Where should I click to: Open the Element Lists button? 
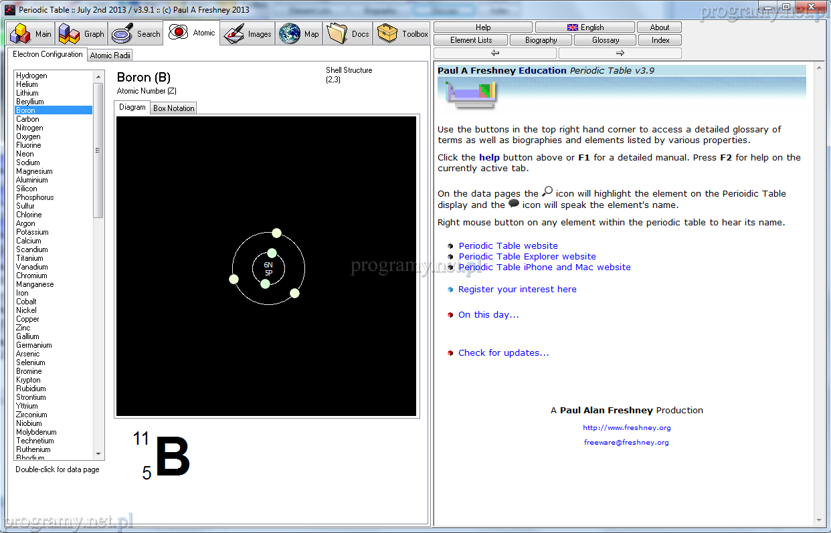point(471,40)
